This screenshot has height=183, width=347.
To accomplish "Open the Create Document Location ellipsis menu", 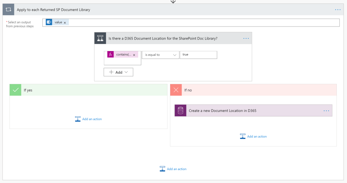I will pos(326,111).
